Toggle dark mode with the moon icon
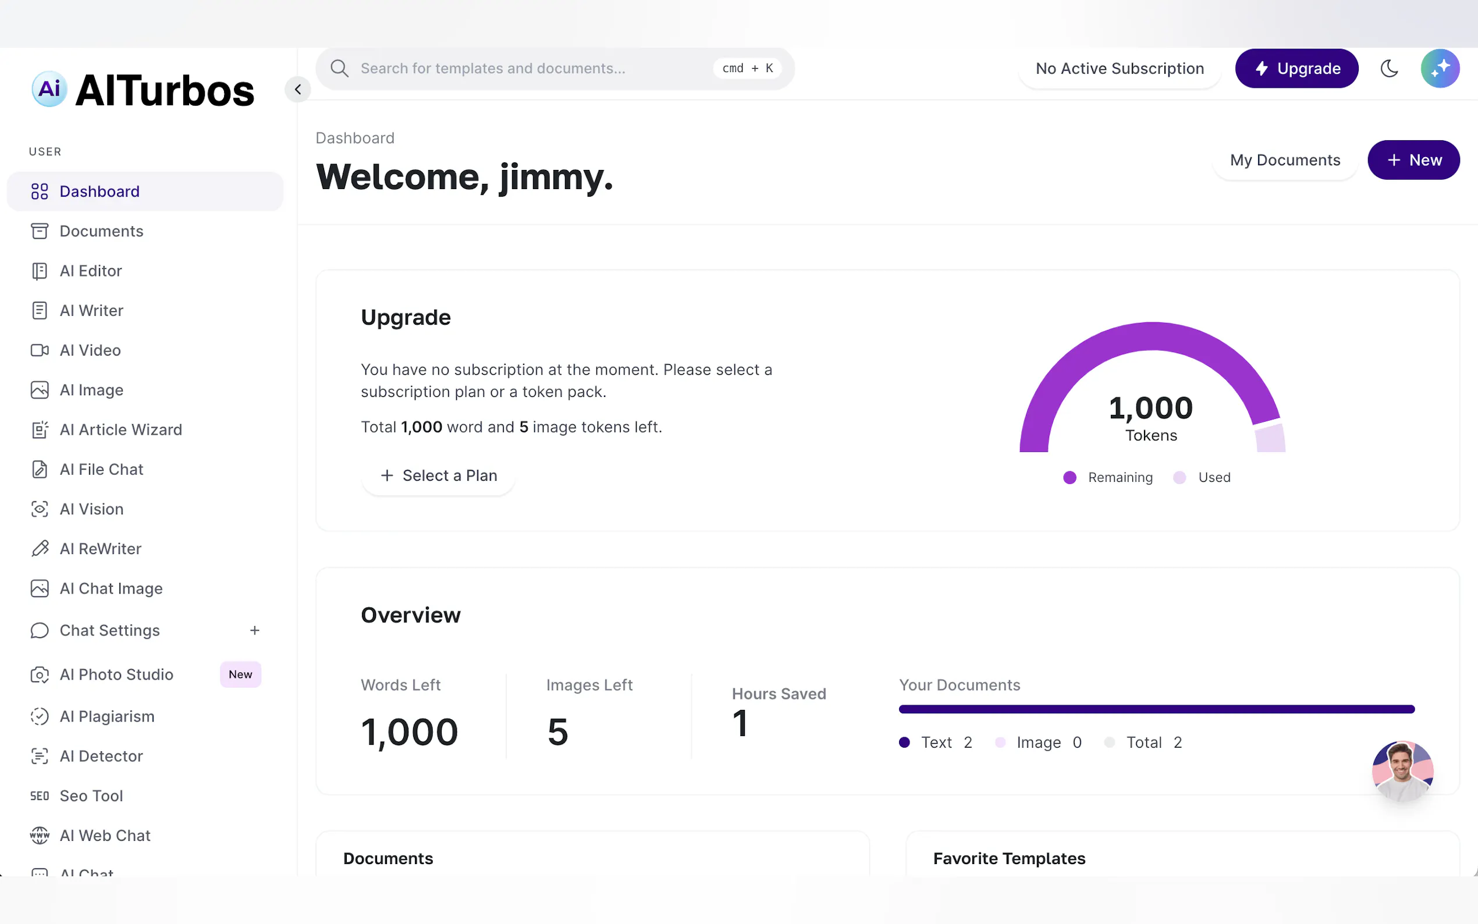The image size is (1478, 924). (1389, 69)
